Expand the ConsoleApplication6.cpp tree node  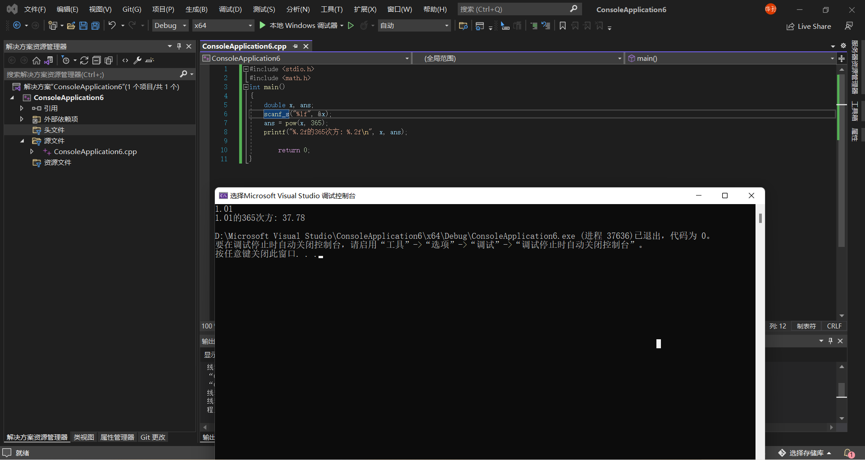tap(32, 152)
